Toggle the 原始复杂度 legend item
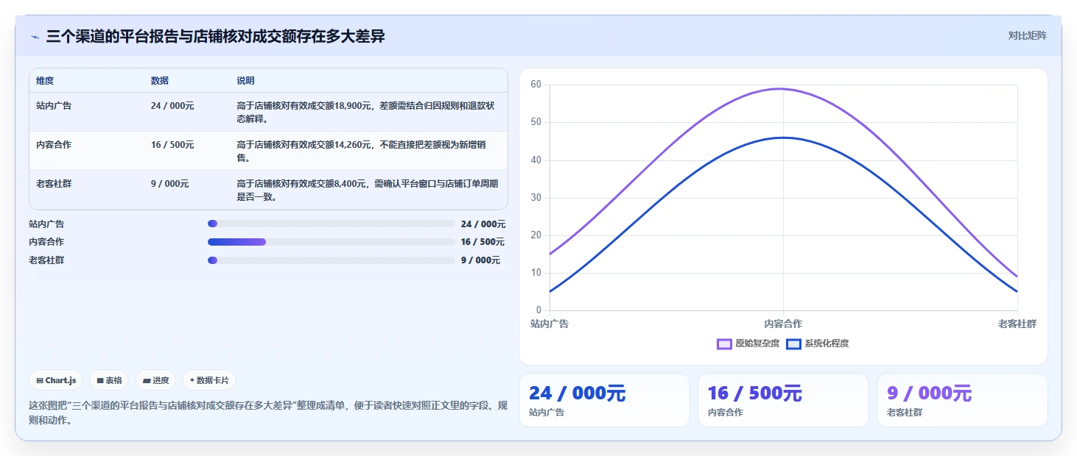The height and width of the screenshot is (456, 1077). 748,343
